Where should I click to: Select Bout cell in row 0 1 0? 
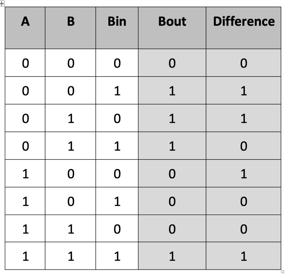[x=172, y=118]
